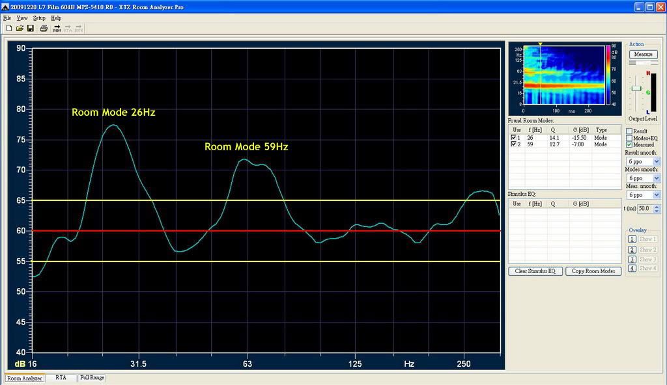Toggle Use checkbox for room mode 1 (26 Hz)

point(513,138)
